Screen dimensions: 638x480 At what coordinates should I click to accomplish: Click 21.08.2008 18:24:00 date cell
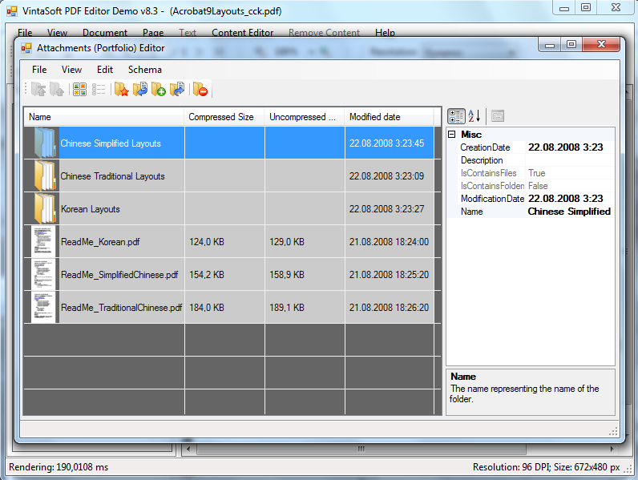[x=390, y=242]
